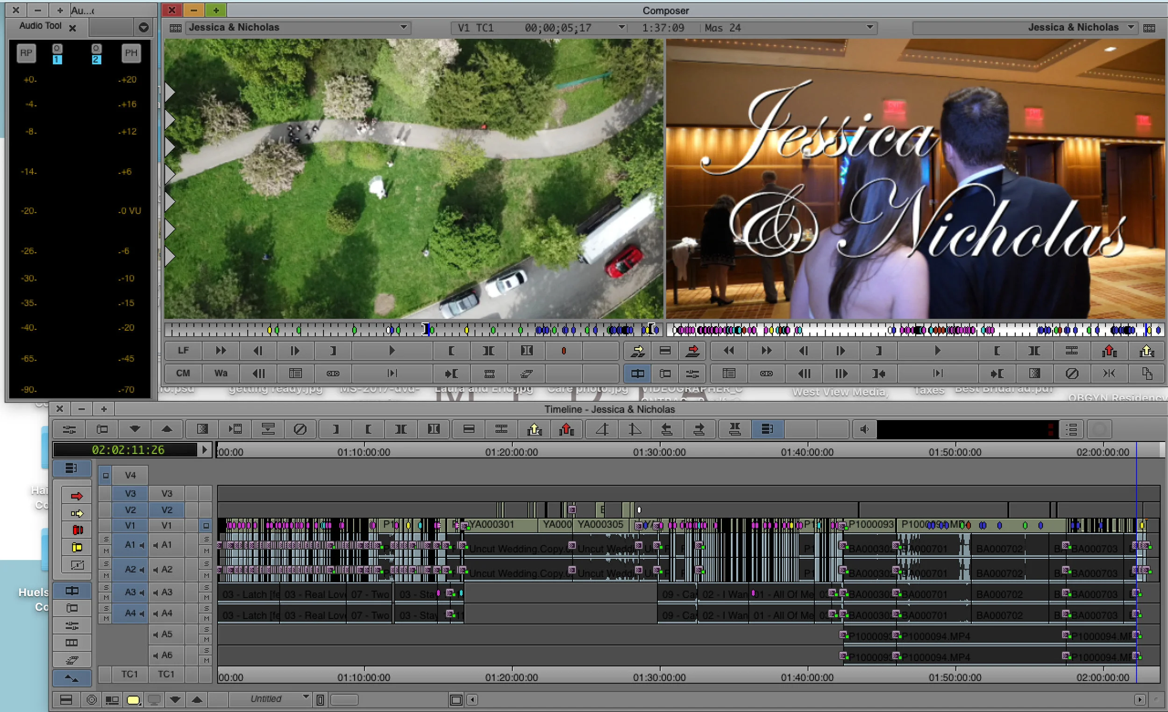The image size is (1168, 712).
Task: Expand the timeline timecode display arrow
Action: tap(204, 449)
